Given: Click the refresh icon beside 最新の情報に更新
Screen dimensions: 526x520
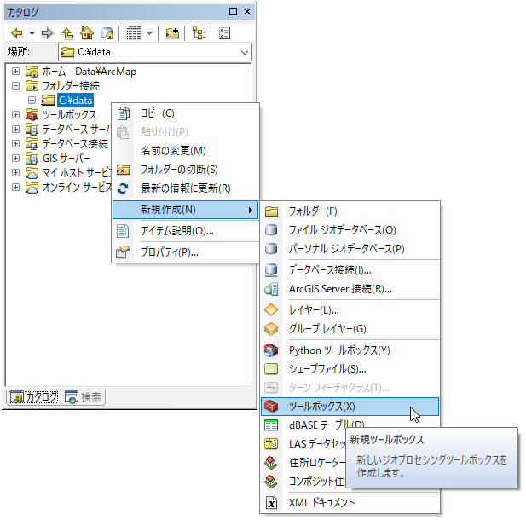Looking at the screenshot, I should pos(123,188).
